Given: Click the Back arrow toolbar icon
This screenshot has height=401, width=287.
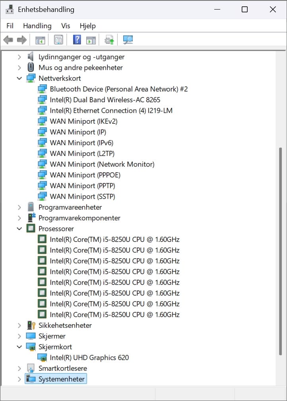Looking at the screenshot, I should point(8,40).
